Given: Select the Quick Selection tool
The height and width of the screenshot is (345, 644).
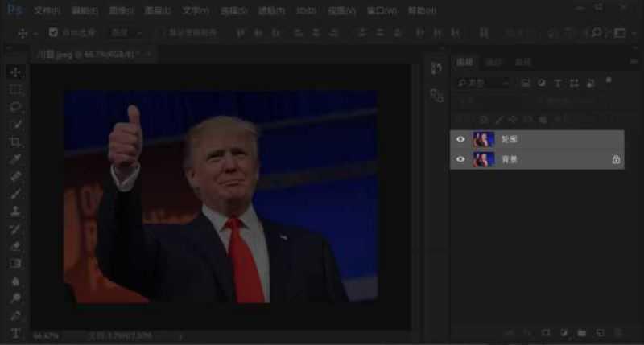Looking at the screenshot, I should pyautogui.click(x=15, y=125).
